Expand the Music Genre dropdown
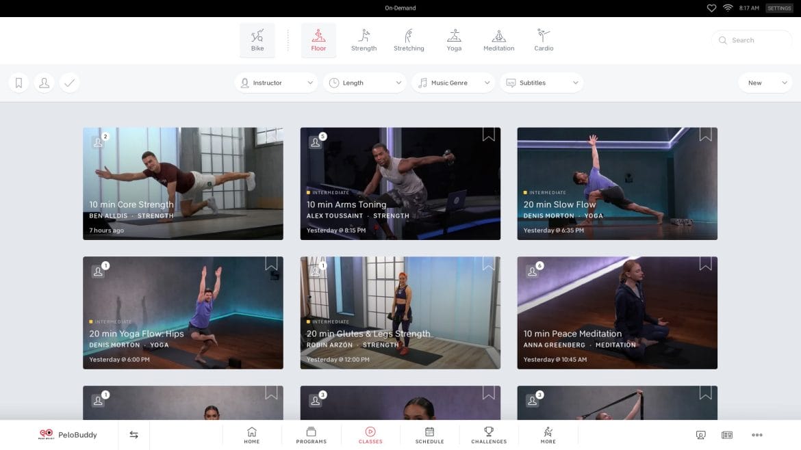 453,83
